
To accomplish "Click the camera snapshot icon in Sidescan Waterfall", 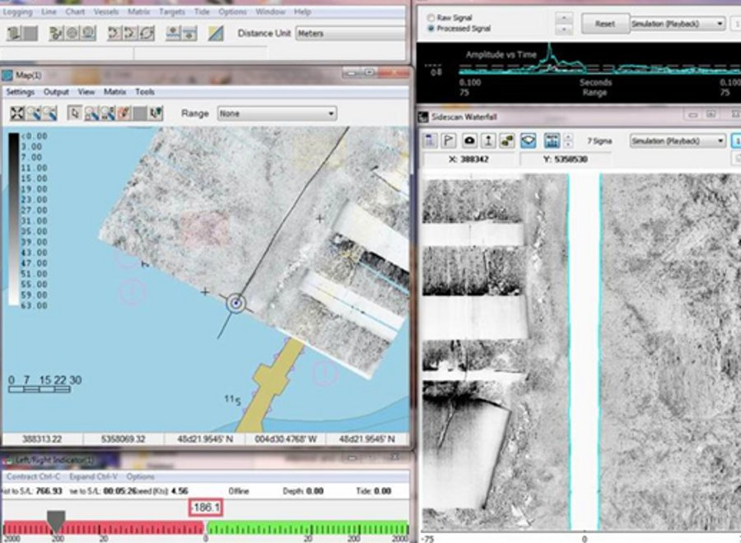I will [469, 141].
